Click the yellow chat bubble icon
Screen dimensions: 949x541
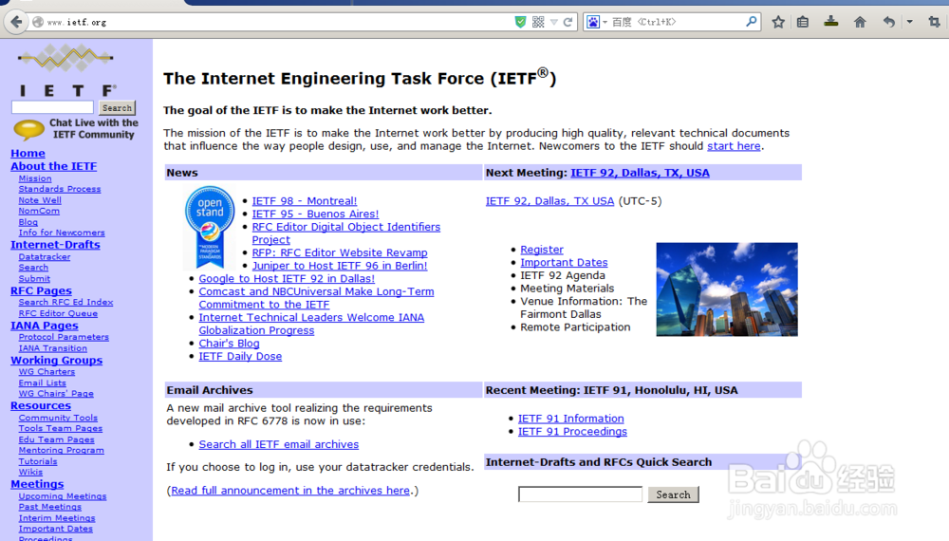28,128
